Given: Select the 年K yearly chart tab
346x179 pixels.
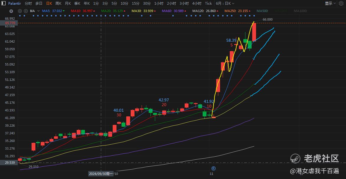Looking at the screenshot, I should coord(87,3).
